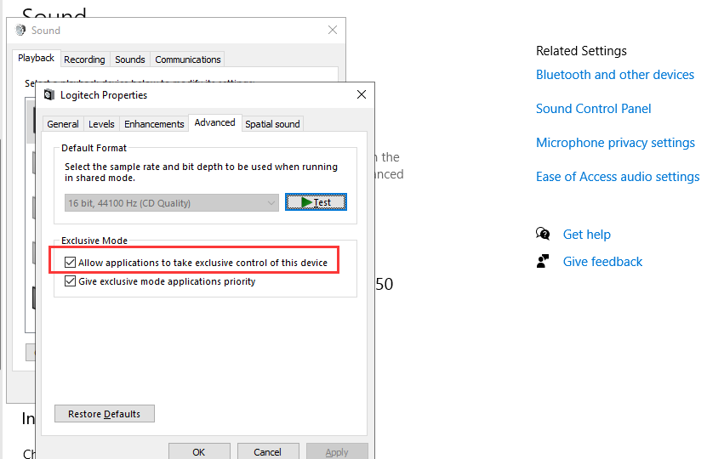Switch to the General tab
This screenshot has height=459, width=707.
pyautogui.click(x=63, y=124)
